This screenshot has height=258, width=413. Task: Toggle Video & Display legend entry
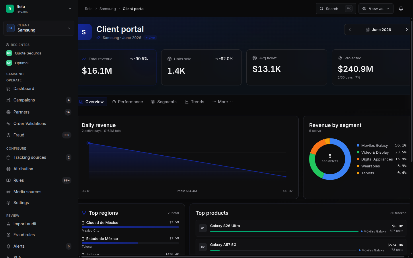pos(381,152)
